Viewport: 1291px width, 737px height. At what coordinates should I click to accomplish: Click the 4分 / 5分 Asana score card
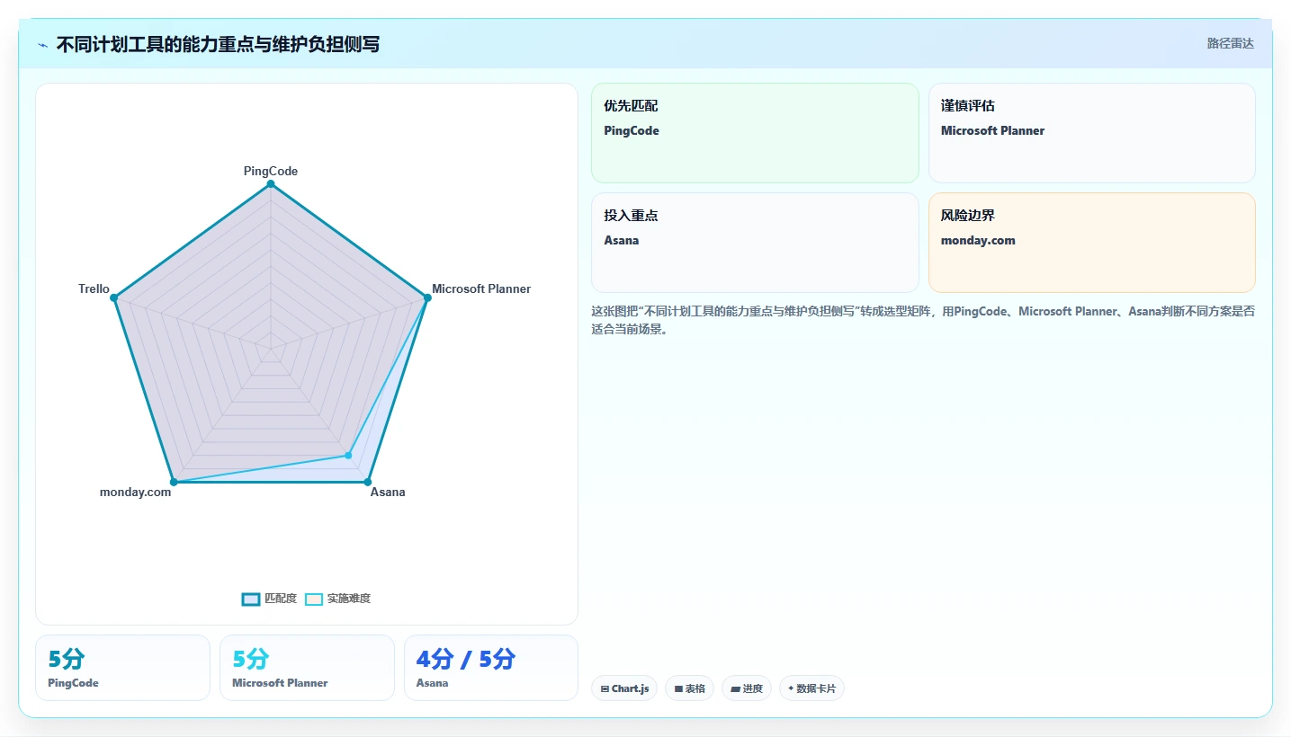[x=491, y=668]
